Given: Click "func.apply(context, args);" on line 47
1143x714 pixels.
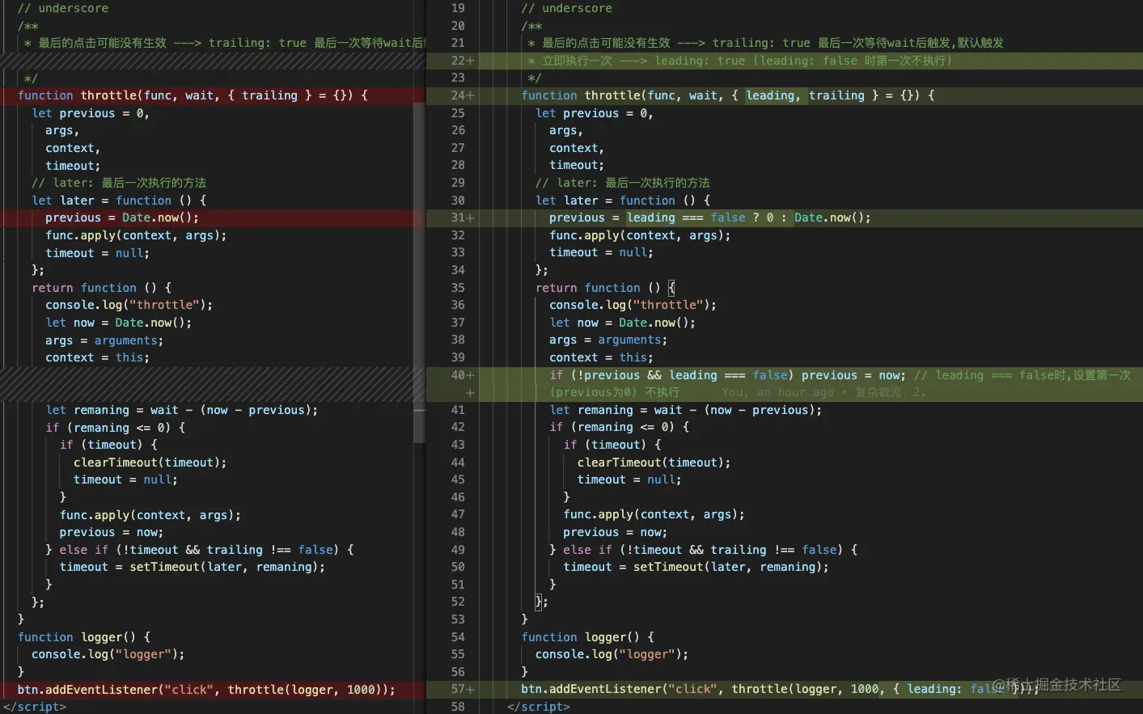Looking at the screenshot, I should click(654, 514).
